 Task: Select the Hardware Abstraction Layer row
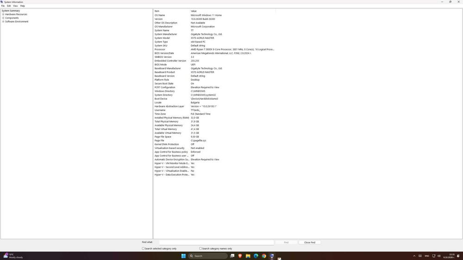pyautogui.click(x=215, y=106)
